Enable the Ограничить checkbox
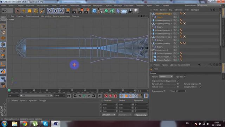Viewport: 225px width, 127px height. pyautogui.click(x=165, y=91)
